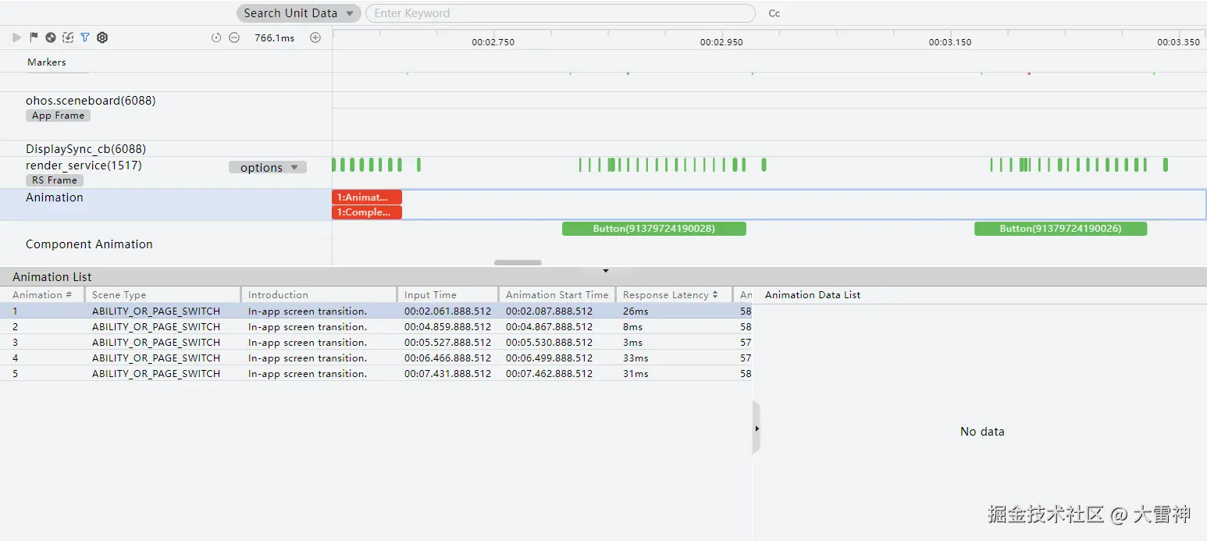Click the 3ms response latency cell

coord(632,343)
